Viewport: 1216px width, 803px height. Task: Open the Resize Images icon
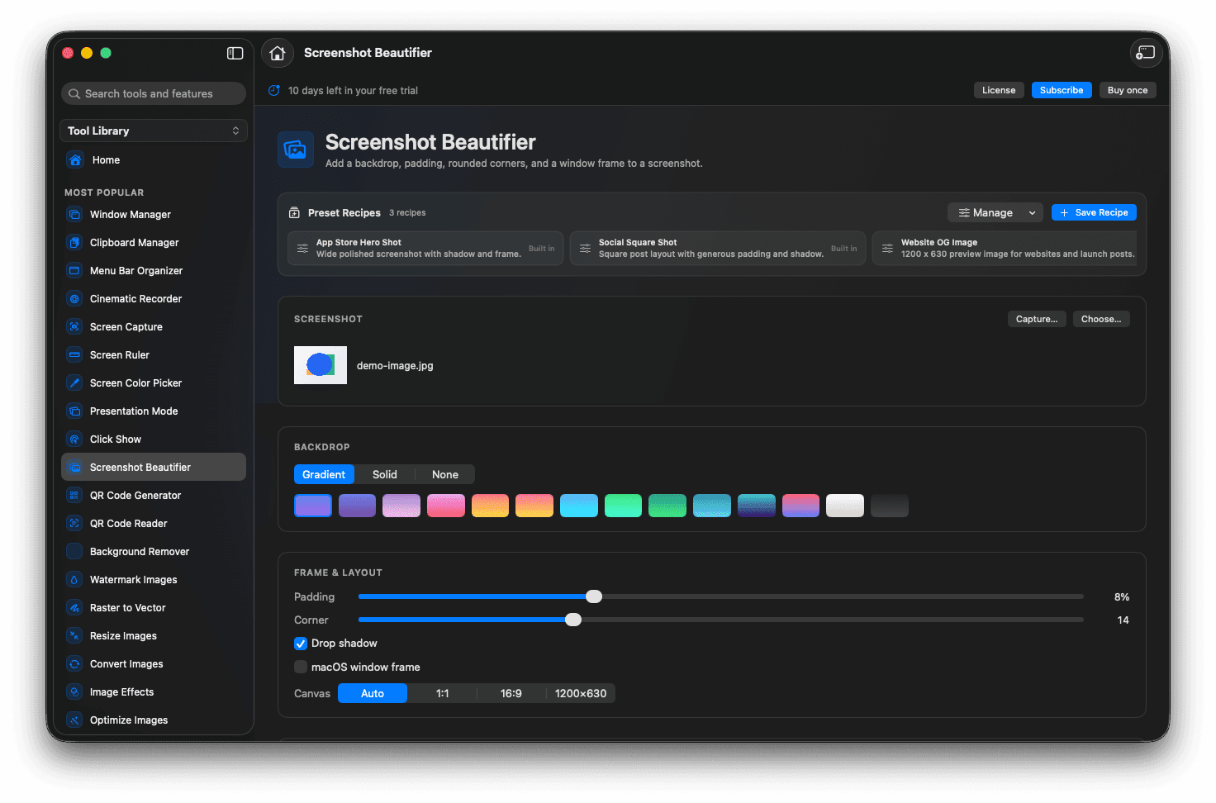(x=74, y=636)
